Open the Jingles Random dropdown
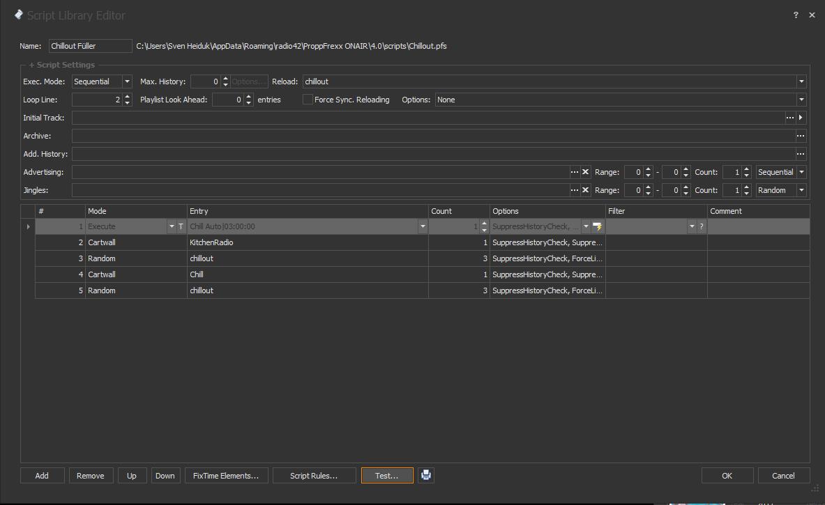Screen dimensions: 825x505 tap(801, 190)
